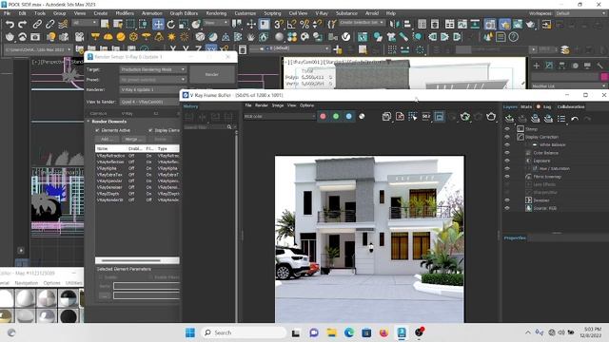Click the Render button in Render Setup
The width and height of the screenshot is (609, 342).
point(212,74)
